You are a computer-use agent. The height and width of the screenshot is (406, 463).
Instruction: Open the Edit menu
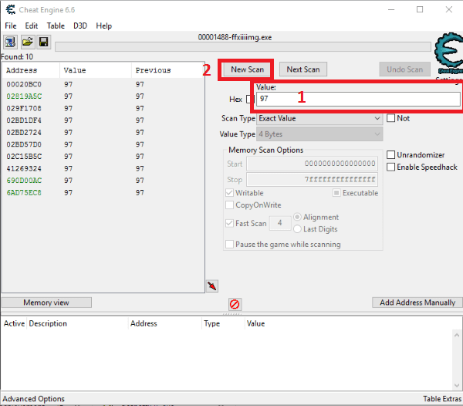coord(32,25)
